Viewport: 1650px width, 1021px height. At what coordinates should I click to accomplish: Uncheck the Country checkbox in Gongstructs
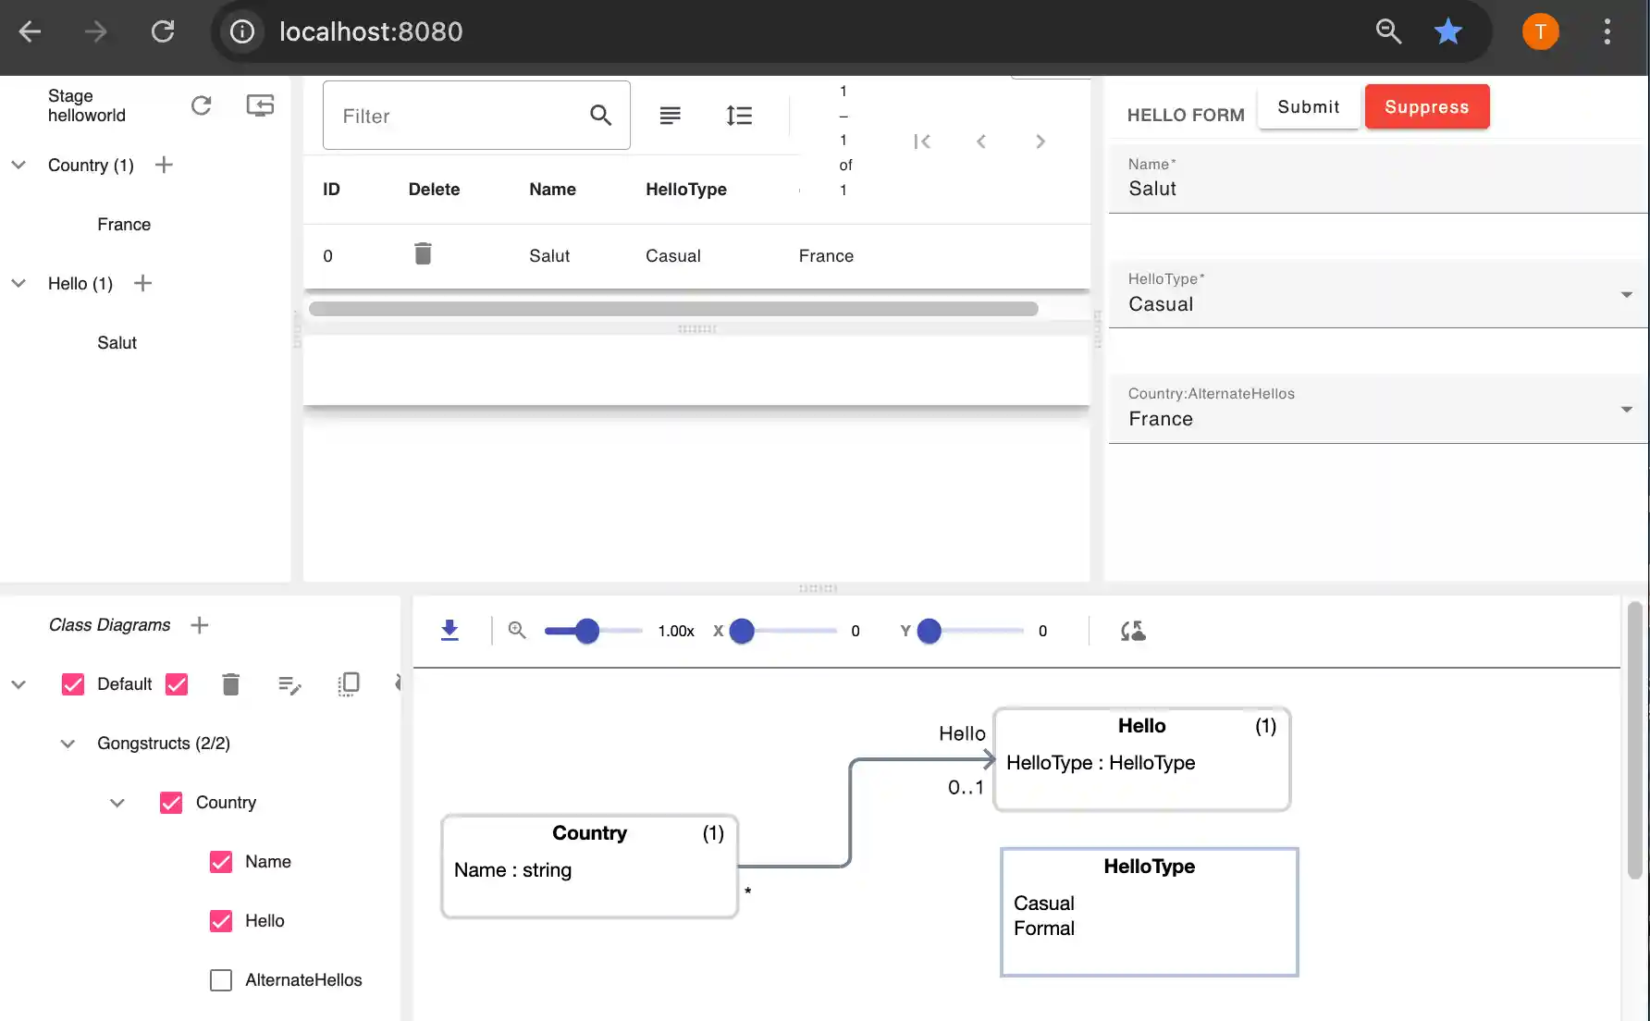(171, 803)
